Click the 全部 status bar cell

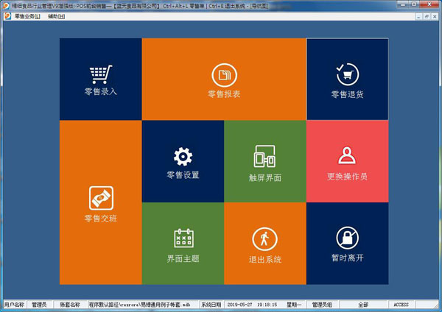pos(364,304)
